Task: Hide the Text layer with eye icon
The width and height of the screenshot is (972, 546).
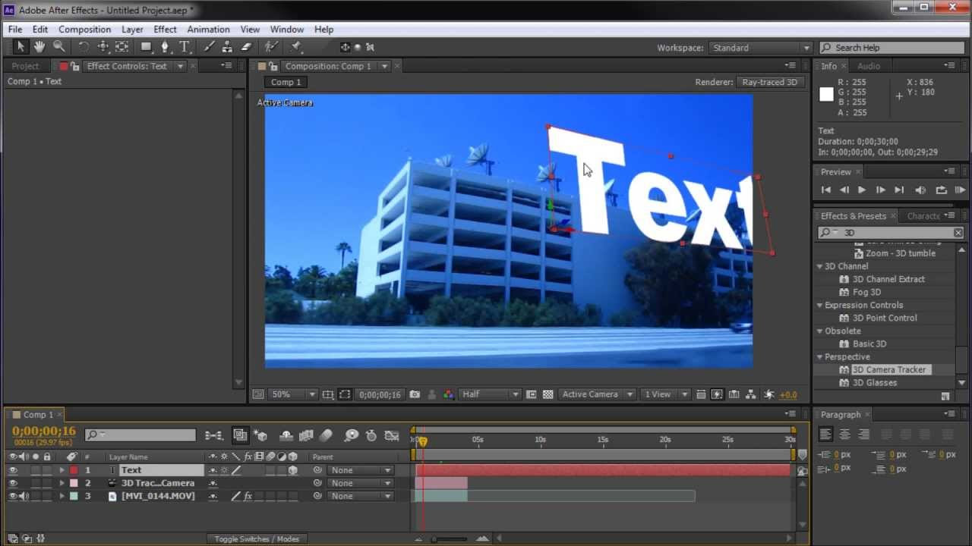Action: [12, 470]
